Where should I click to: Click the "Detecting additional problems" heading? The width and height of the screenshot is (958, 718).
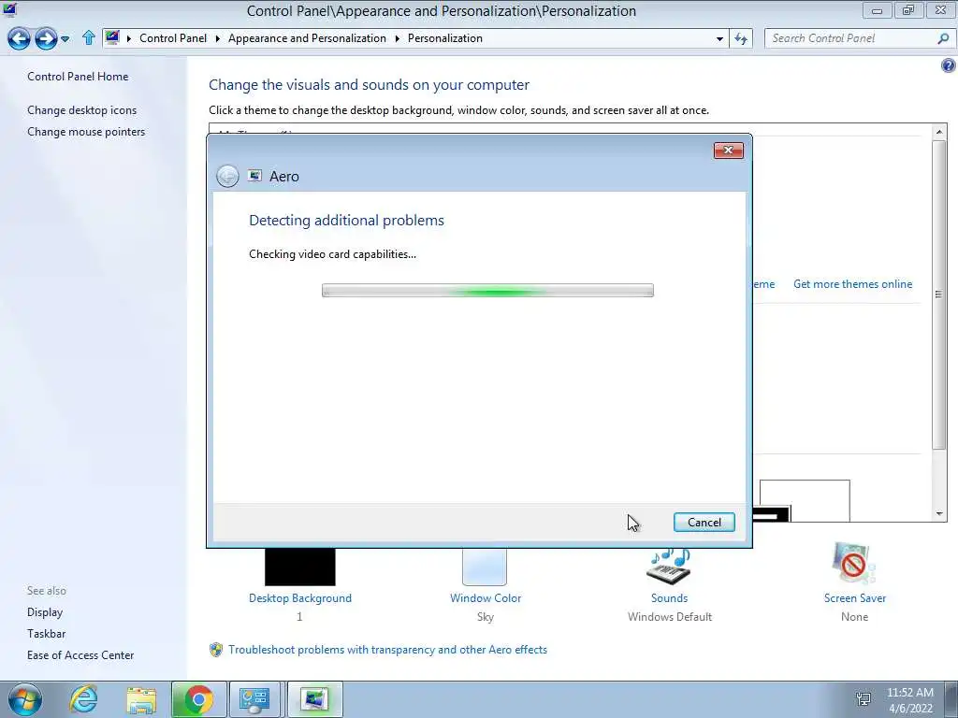(346, 221)
